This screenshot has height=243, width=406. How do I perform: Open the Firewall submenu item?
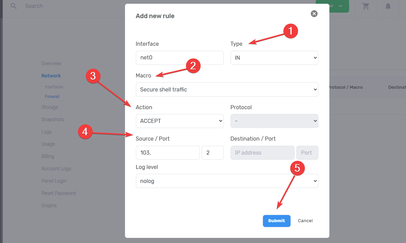pos(52,97)
